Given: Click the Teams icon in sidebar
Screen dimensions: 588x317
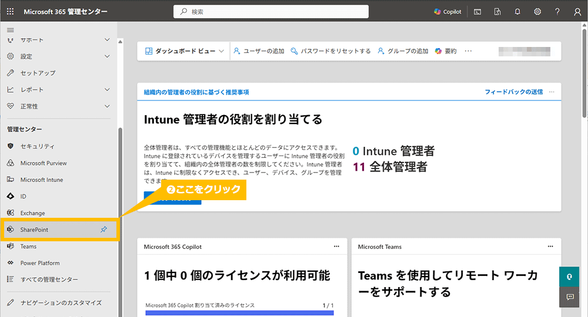Looking at the screenshot, I should [x=11, y=246].
